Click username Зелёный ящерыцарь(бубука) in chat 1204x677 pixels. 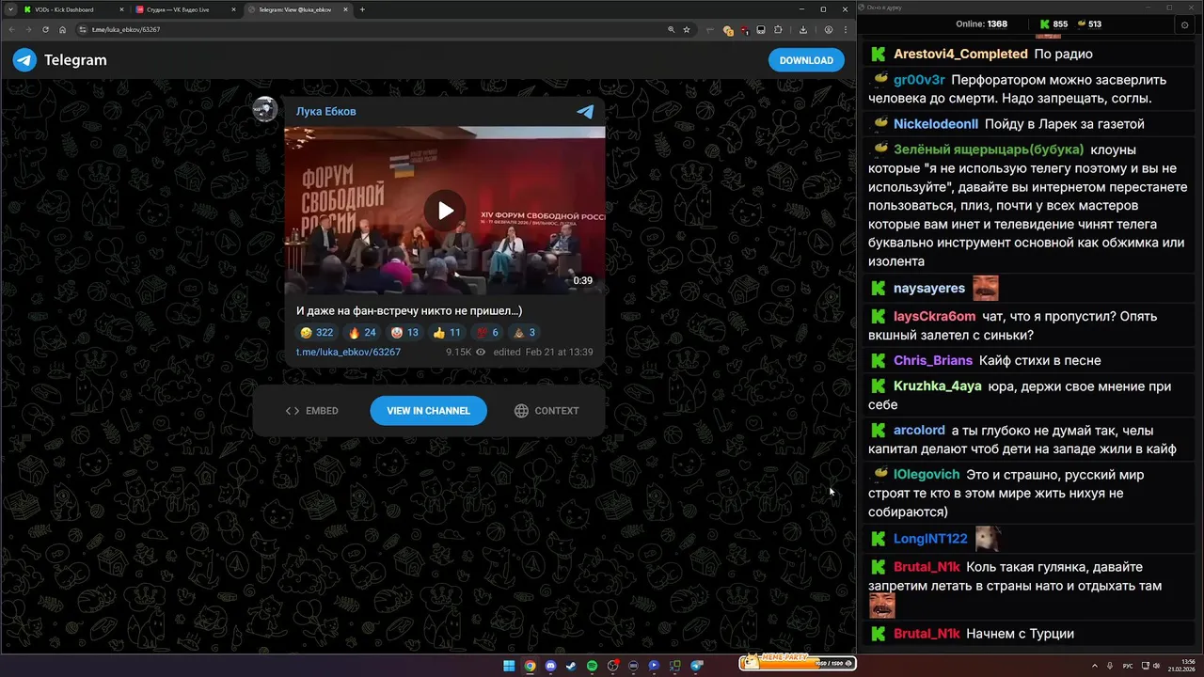[989, 150]
